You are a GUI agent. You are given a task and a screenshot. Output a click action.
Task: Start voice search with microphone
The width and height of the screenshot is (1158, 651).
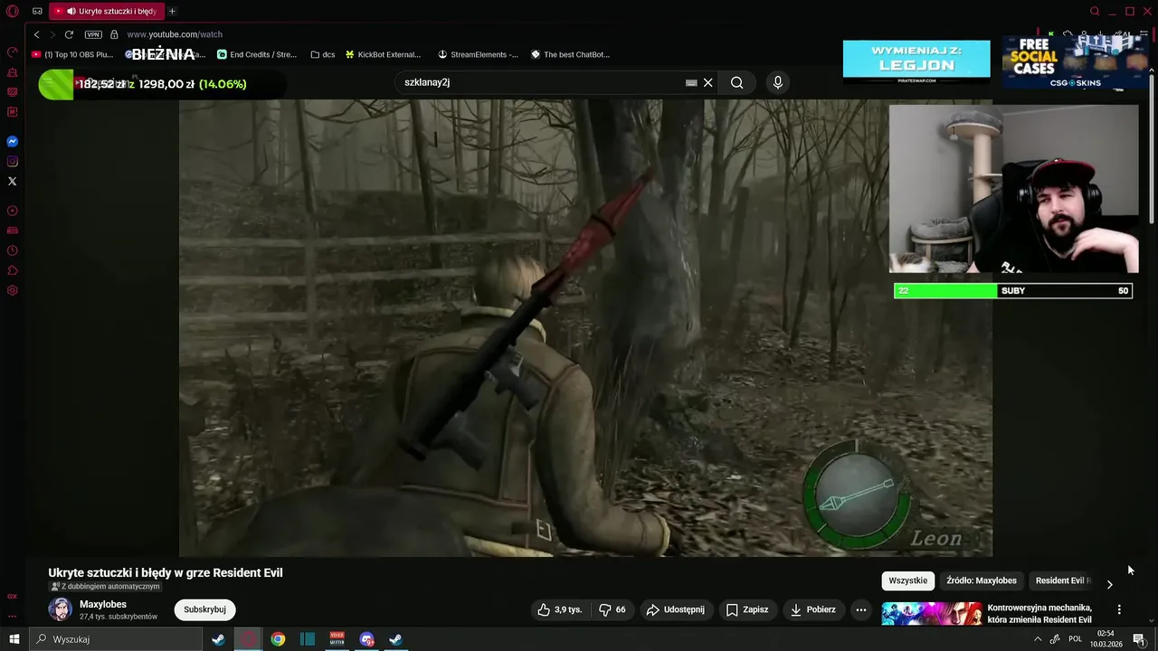click(x=777, y=82)
